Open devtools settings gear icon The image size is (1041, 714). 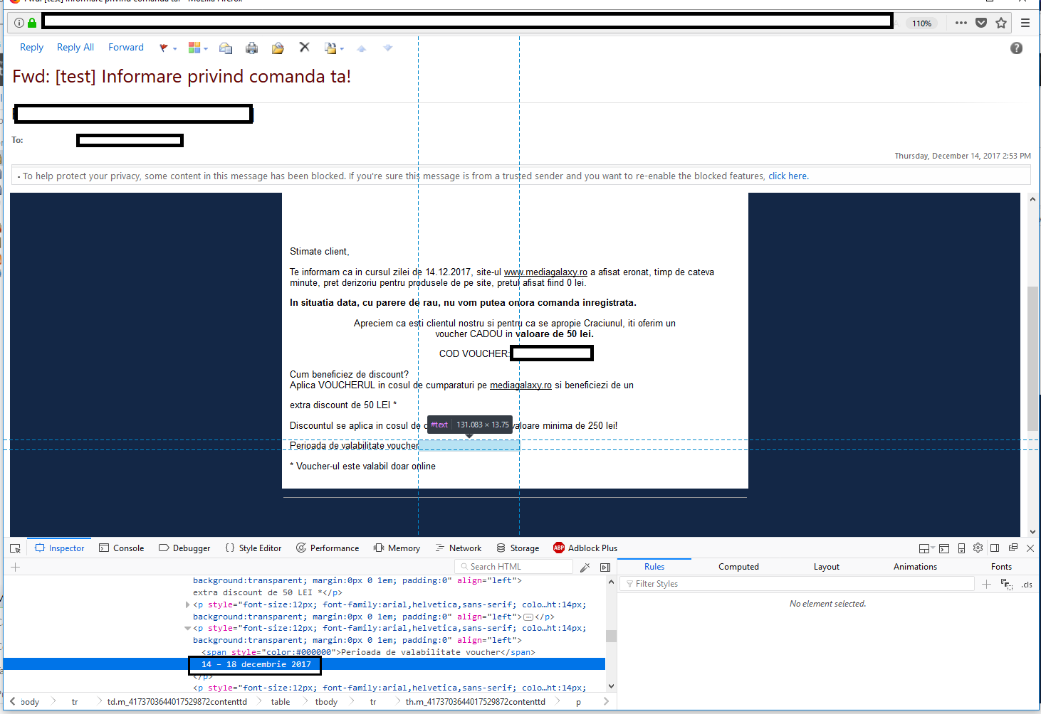pyautogui.click(x=978, y=548)
